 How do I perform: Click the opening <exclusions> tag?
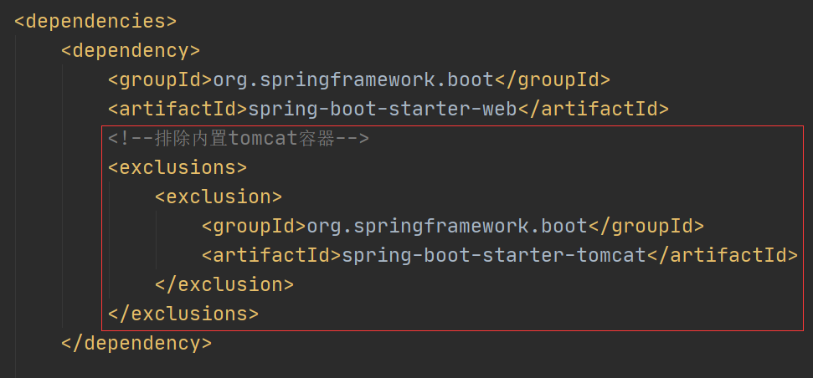178,168
